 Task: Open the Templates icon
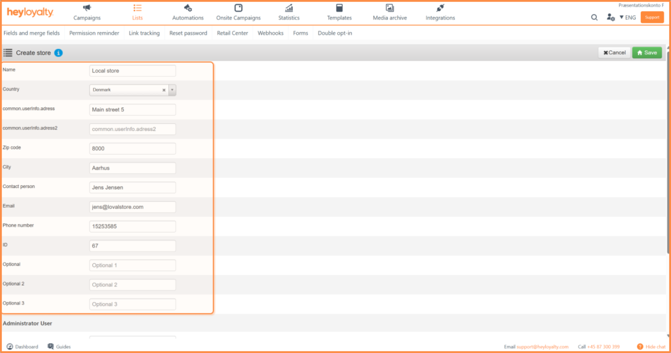tap(339, 8)
